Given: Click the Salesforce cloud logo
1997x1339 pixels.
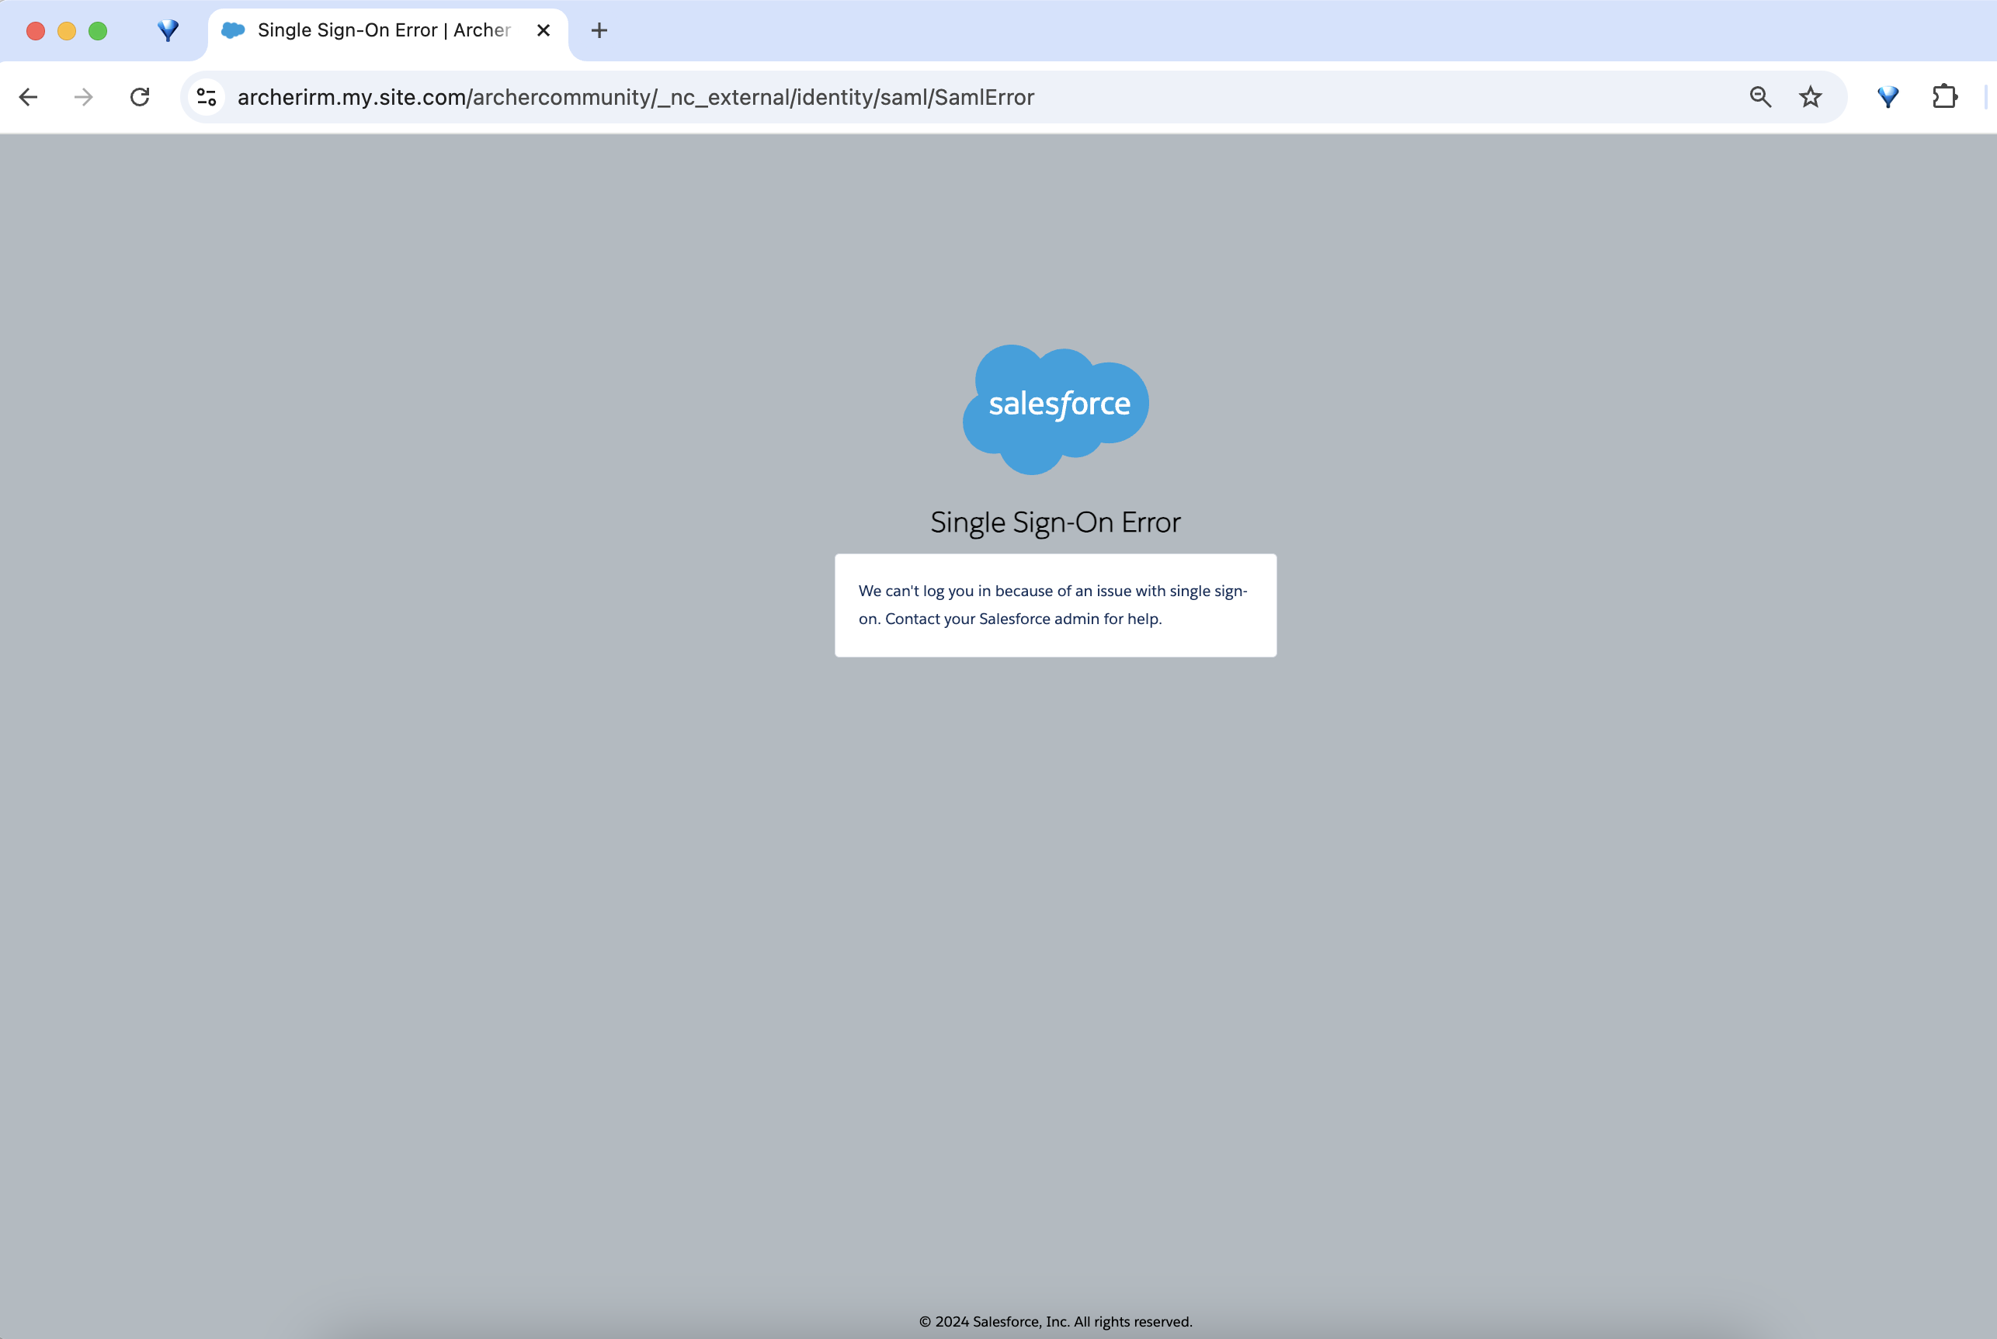Looking at the screenshot, I should pyautogui.click(x=1056, y=408).
